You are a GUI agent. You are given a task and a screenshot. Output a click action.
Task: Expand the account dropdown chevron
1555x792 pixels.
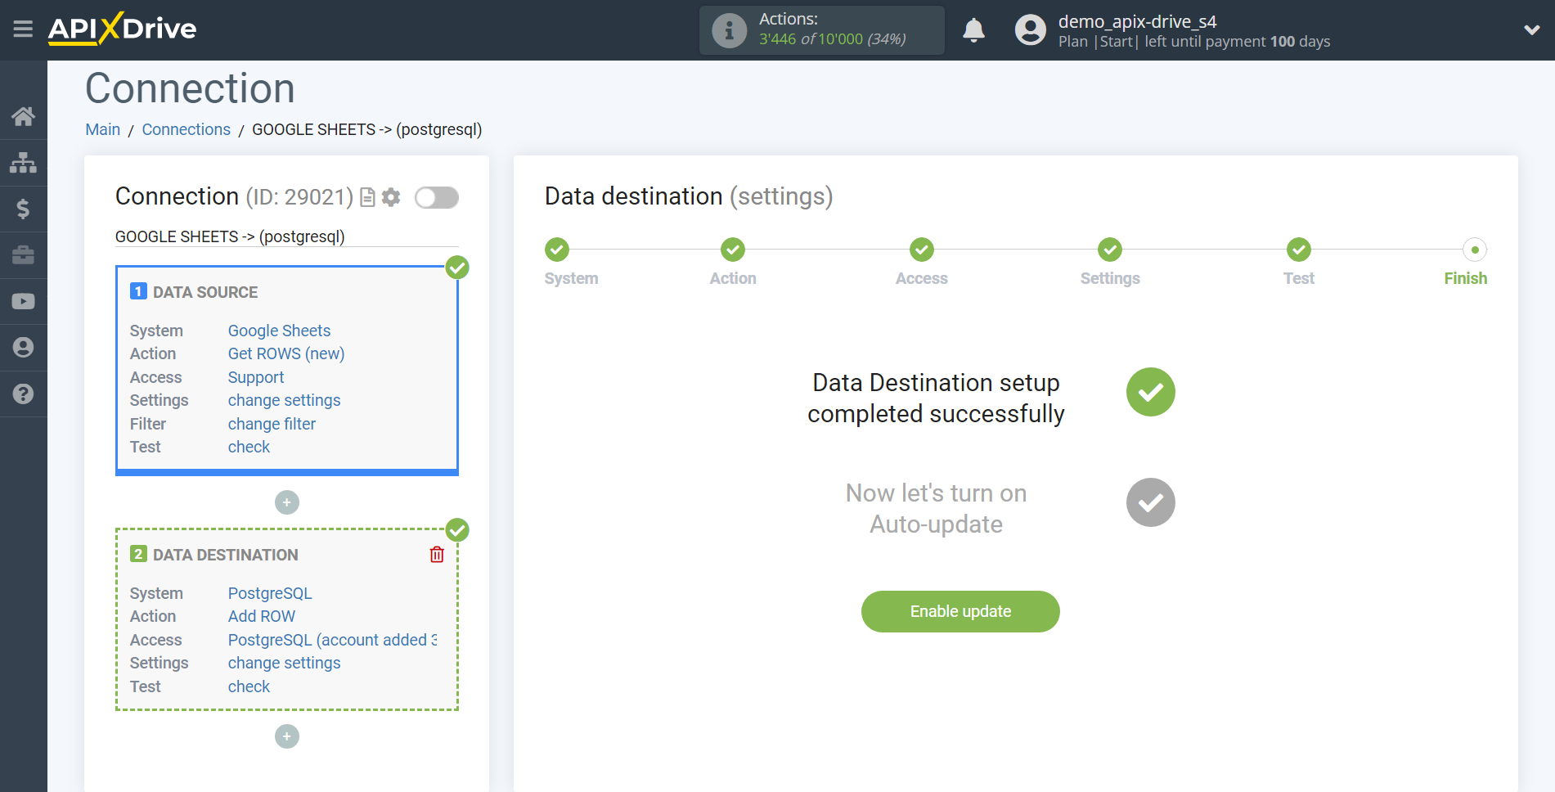1531,30
